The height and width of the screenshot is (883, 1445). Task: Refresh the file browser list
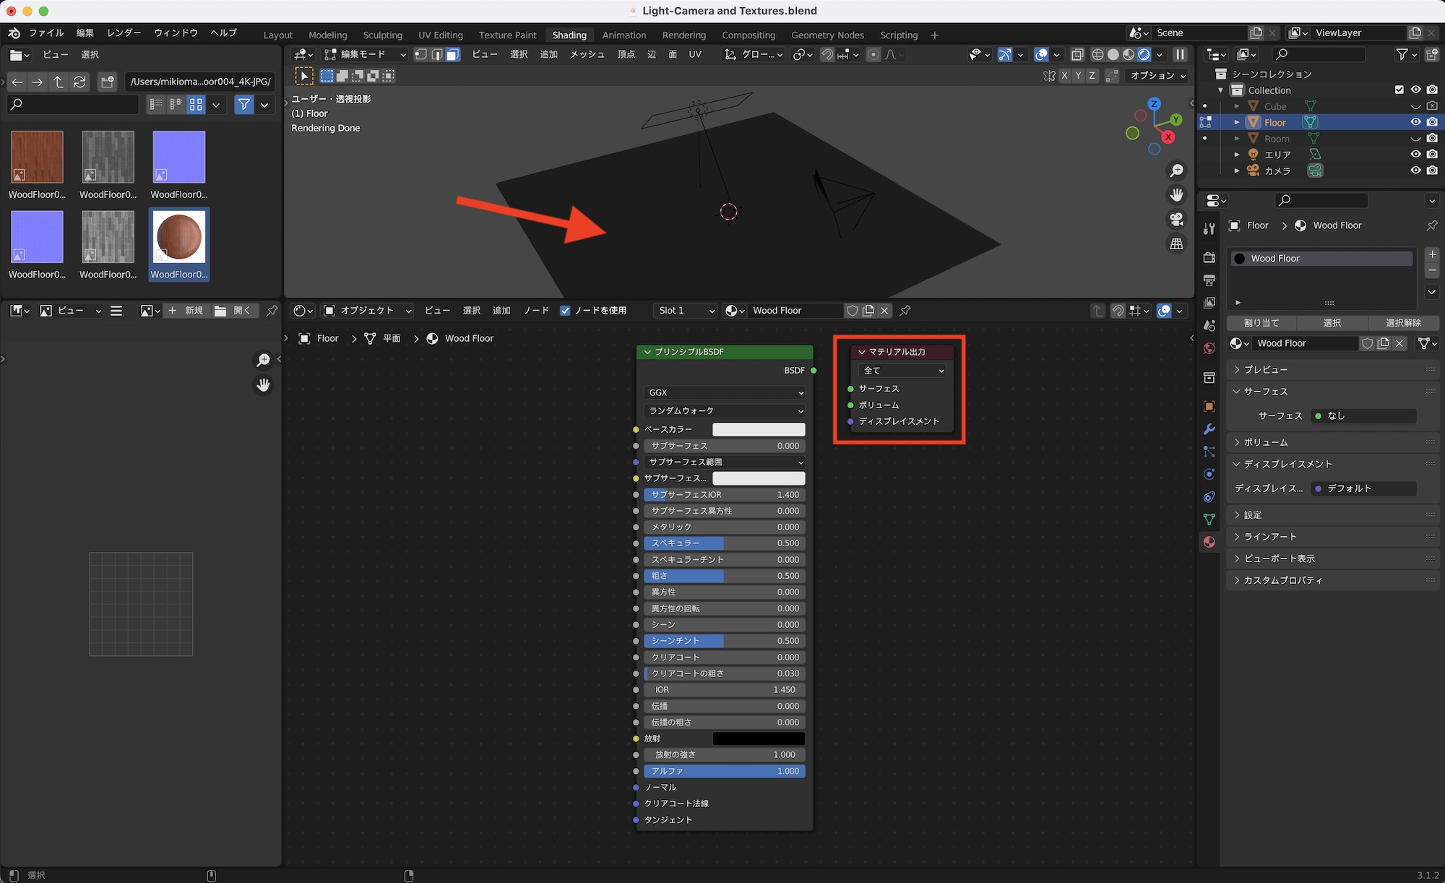80,82
